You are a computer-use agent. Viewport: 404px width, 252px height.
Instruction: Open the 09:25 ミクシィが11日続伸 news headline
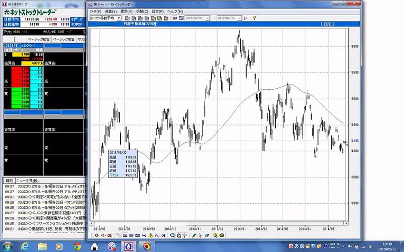click(44, 224)
